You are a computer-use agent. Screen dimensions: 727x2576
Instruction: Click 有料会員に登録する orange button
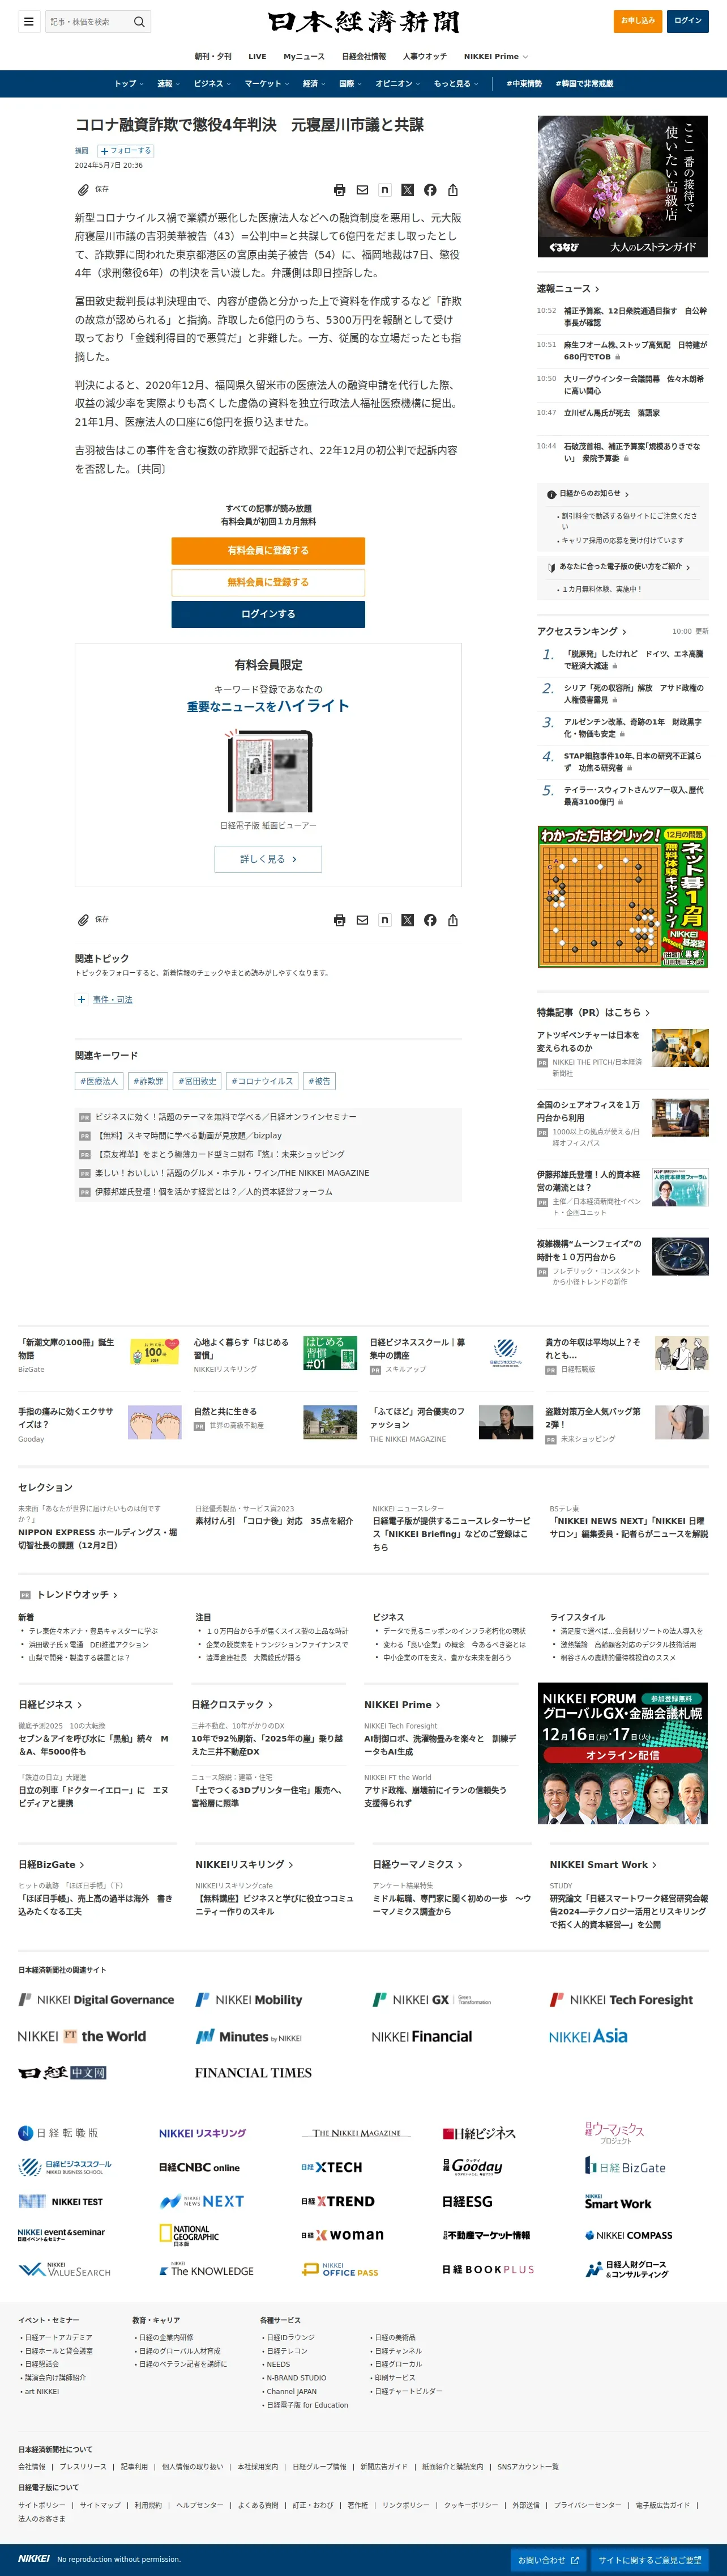[x=268, y=551]
